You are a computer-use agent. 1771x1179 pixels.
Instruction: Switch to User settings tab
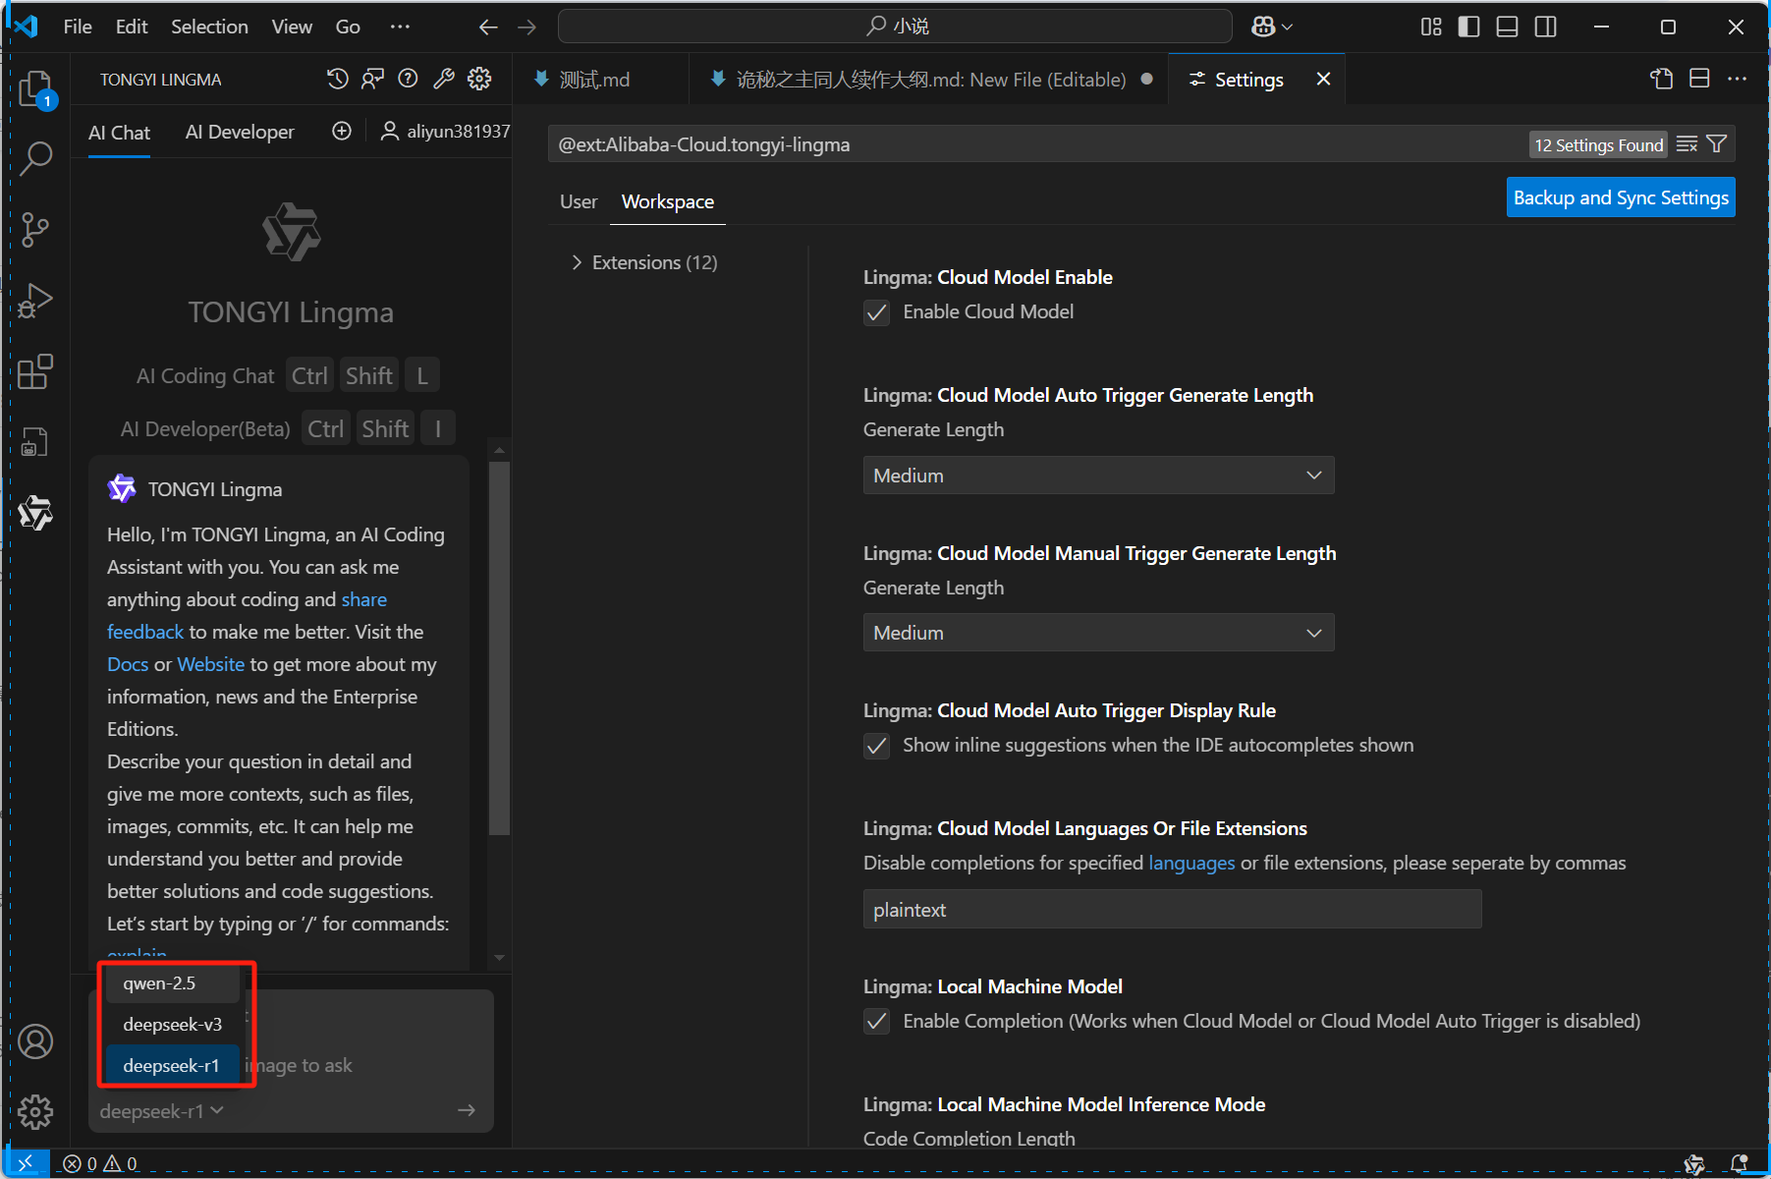[579, 202]
